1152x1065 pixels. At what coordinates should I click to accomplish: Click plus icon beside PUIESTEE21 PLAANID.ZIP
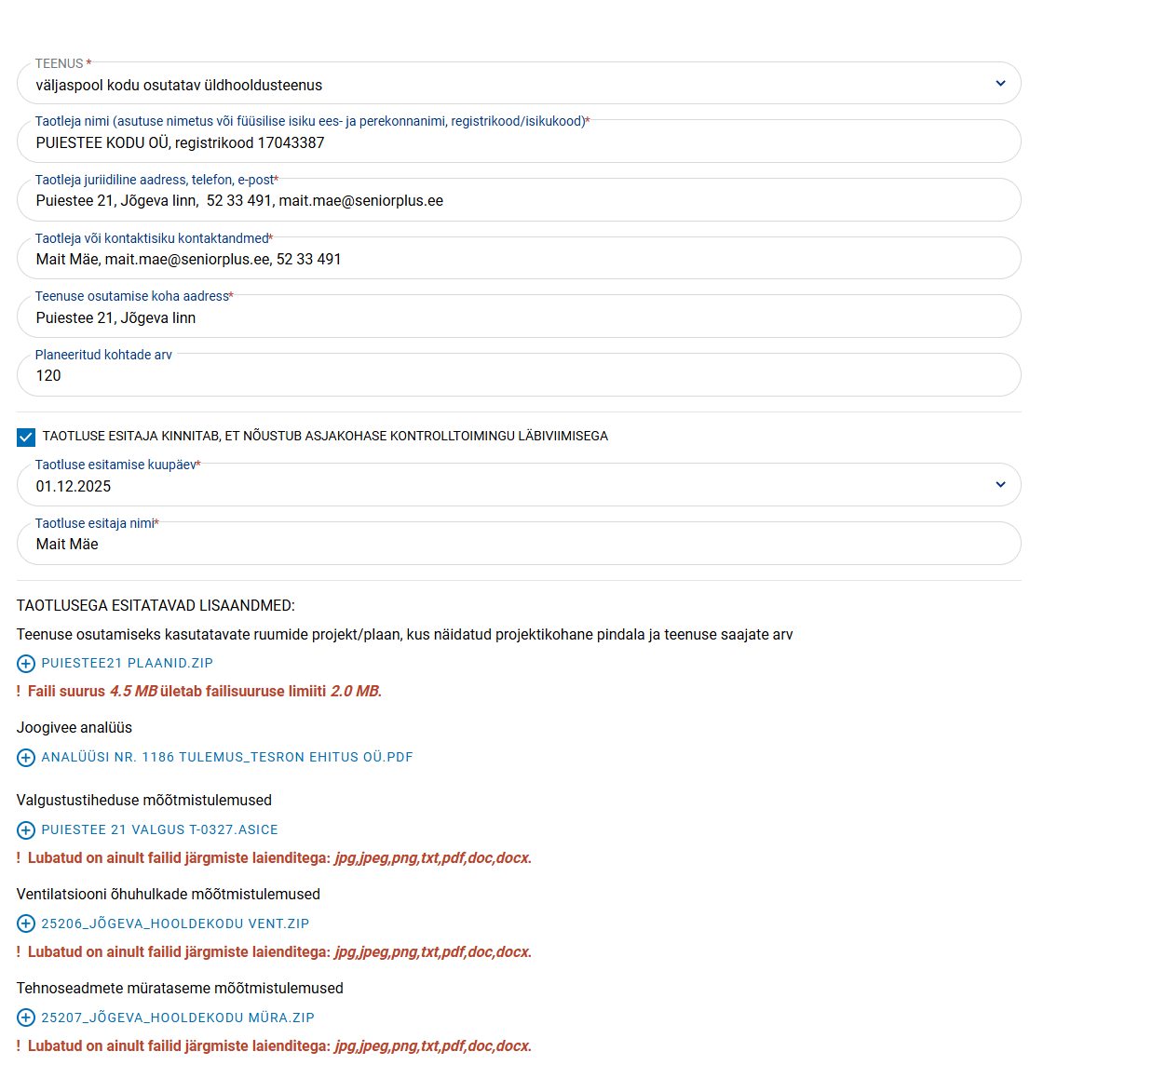[x=26, y=664]
